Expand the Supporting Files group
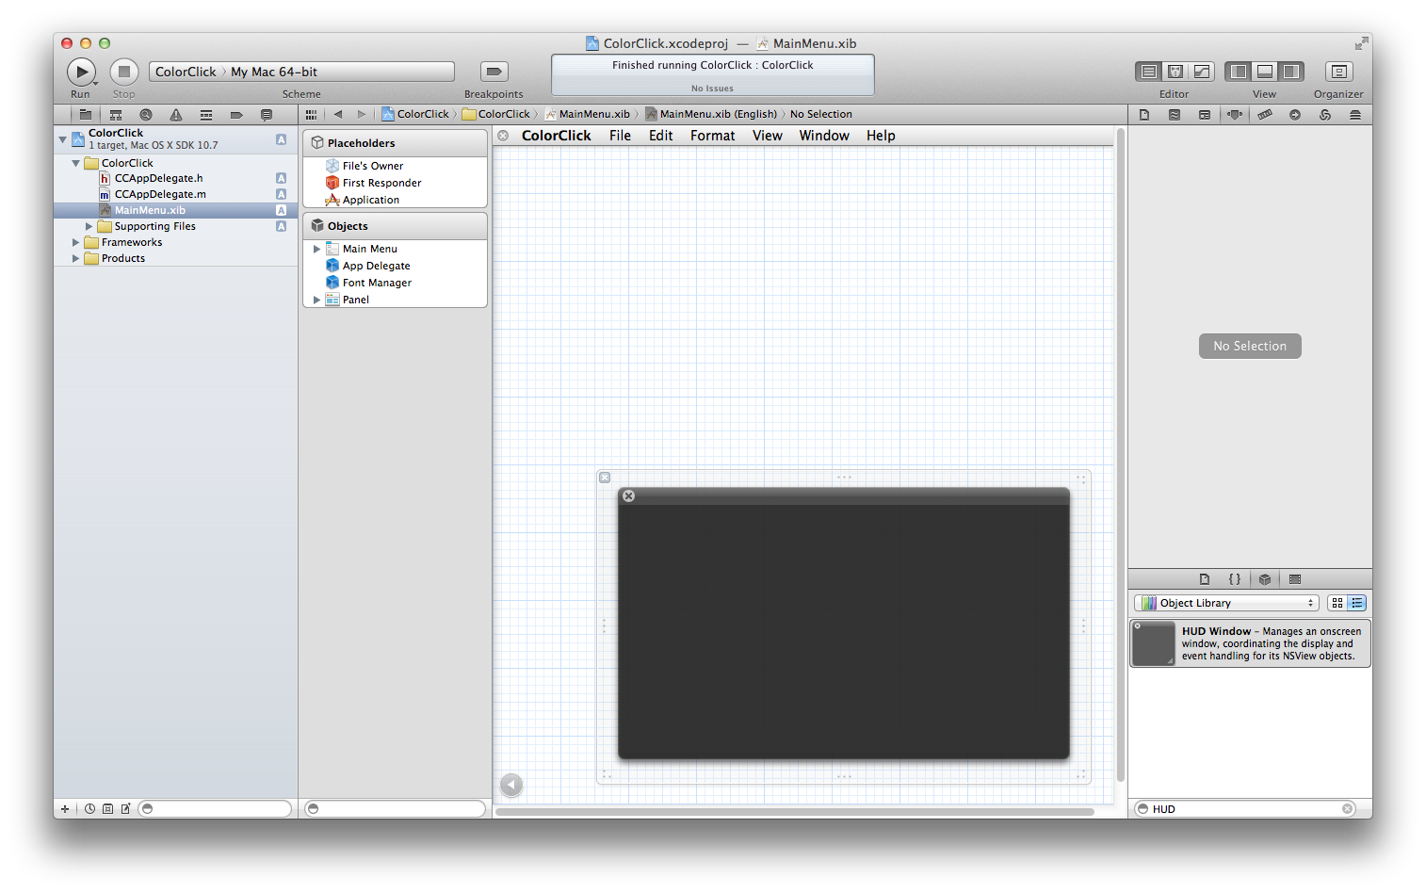 (x=89, y=226)
